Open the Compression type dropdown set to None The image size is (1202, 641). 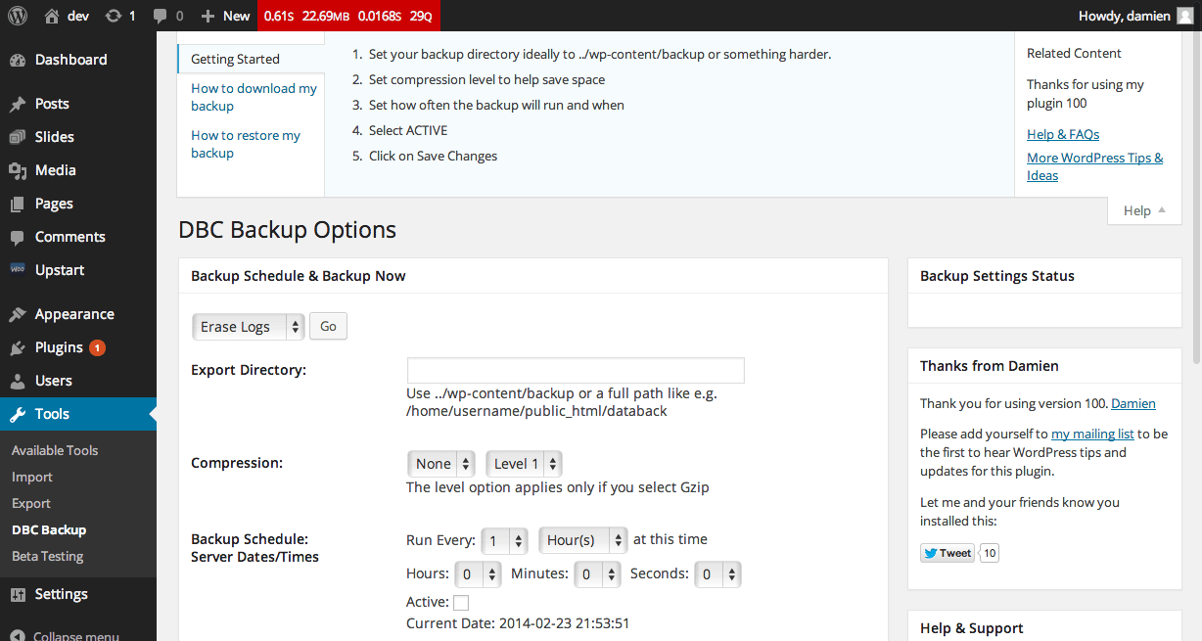(441, 464)
